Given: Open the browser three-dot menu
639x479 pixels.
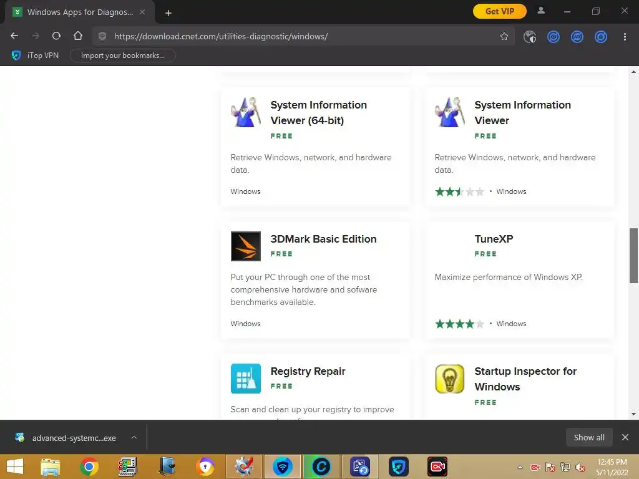Looking at the screenshot, I should [x=625, y=37].
